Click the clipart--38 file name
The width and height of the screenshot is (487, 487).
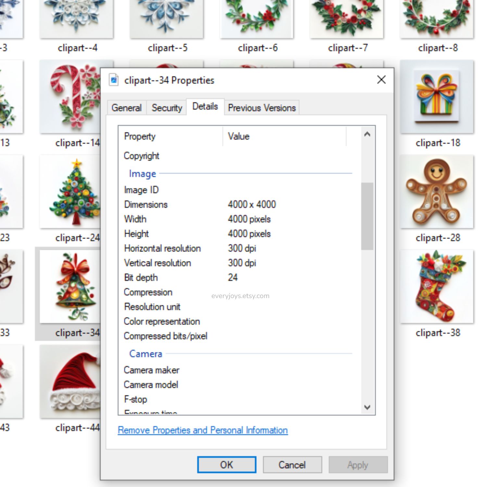click(x=438, y=332)
